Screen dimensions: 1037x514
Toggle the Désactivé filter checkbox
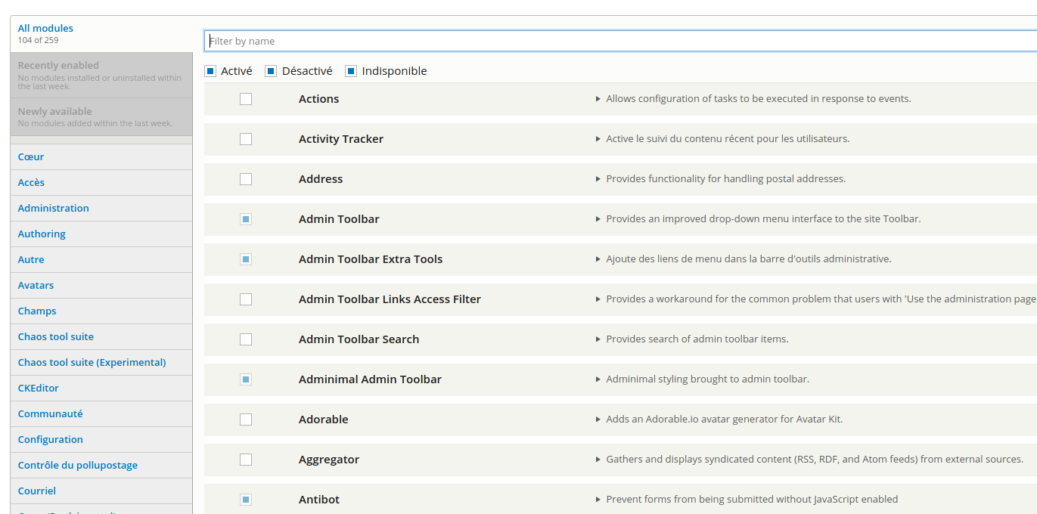click(x=271, y=71)
